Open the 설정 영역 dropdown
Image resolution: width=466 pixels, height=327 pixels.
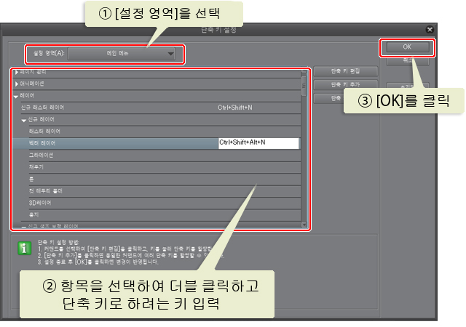[122, 54]
